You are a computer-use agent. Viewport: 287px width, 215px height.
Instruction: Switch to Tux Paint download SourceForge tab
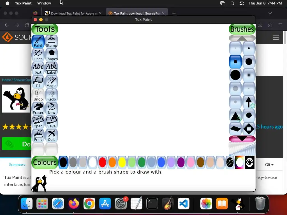[x=137, y=13]
